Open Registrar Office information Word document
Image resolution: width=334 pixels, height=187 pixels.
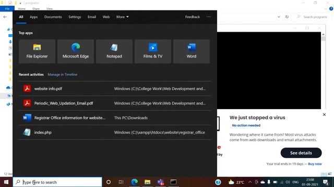(x=115, y=118)
